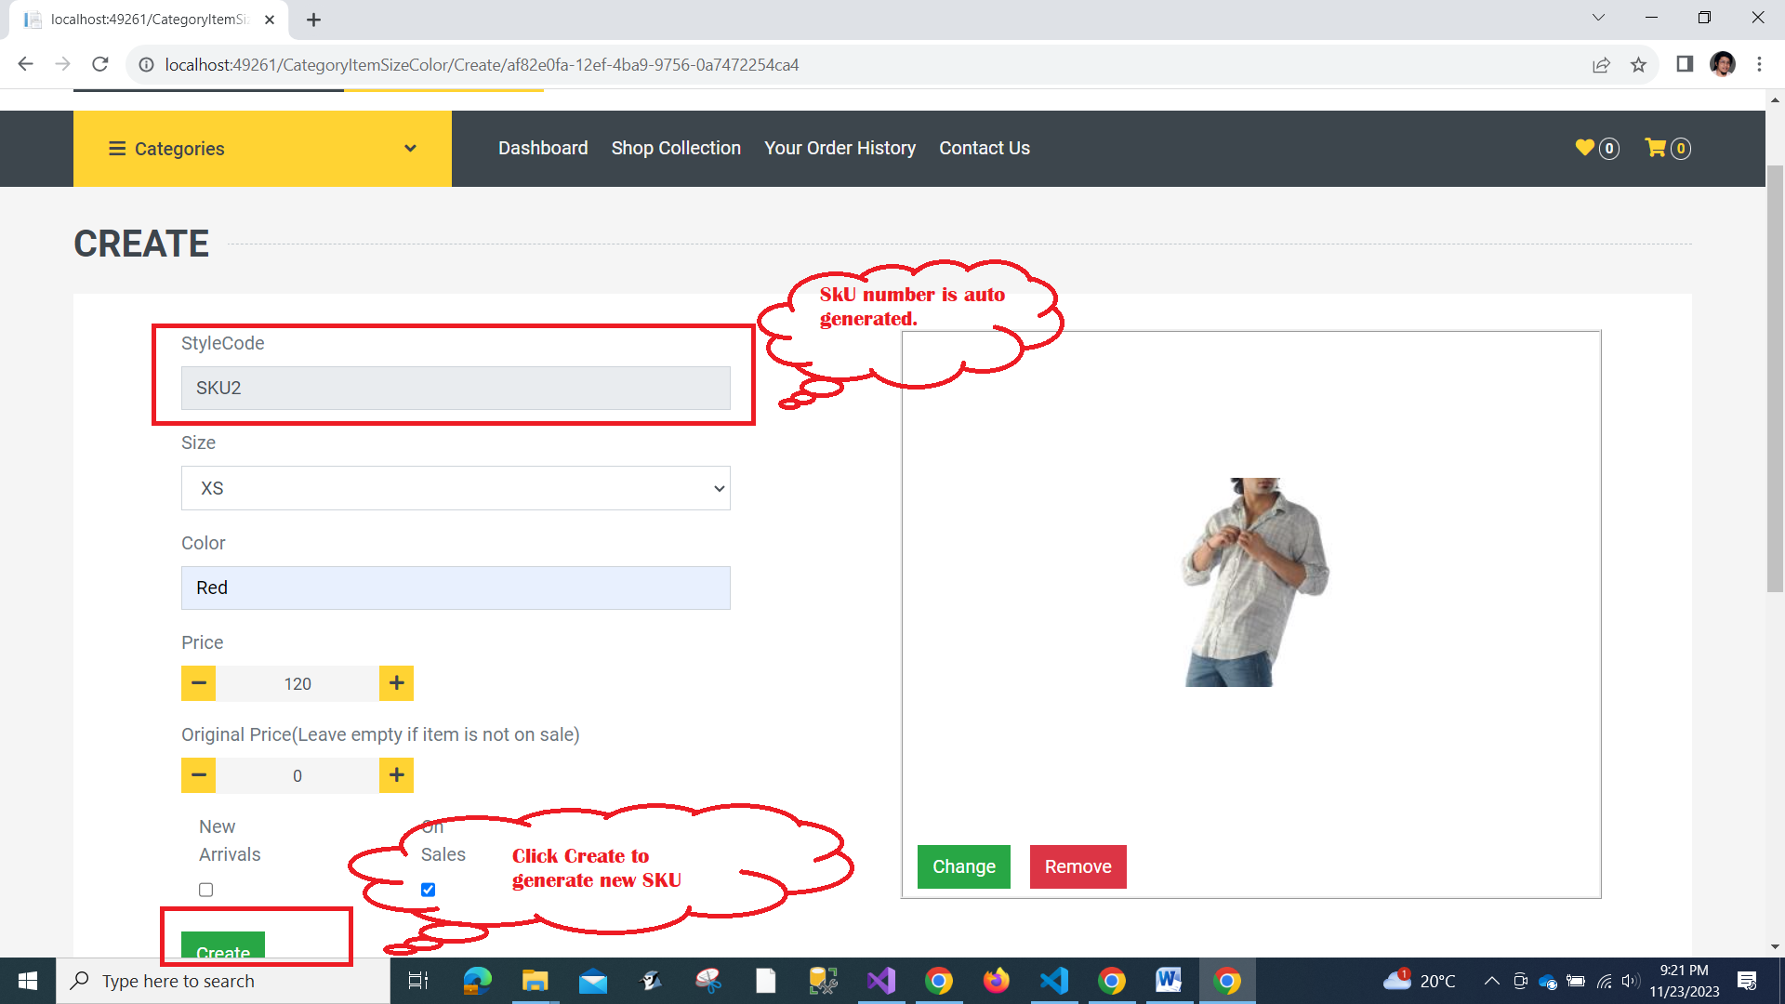This screenshot has width=1785, height=1004.
Task: Click the red Remove image button
Action: [1078, 866]
